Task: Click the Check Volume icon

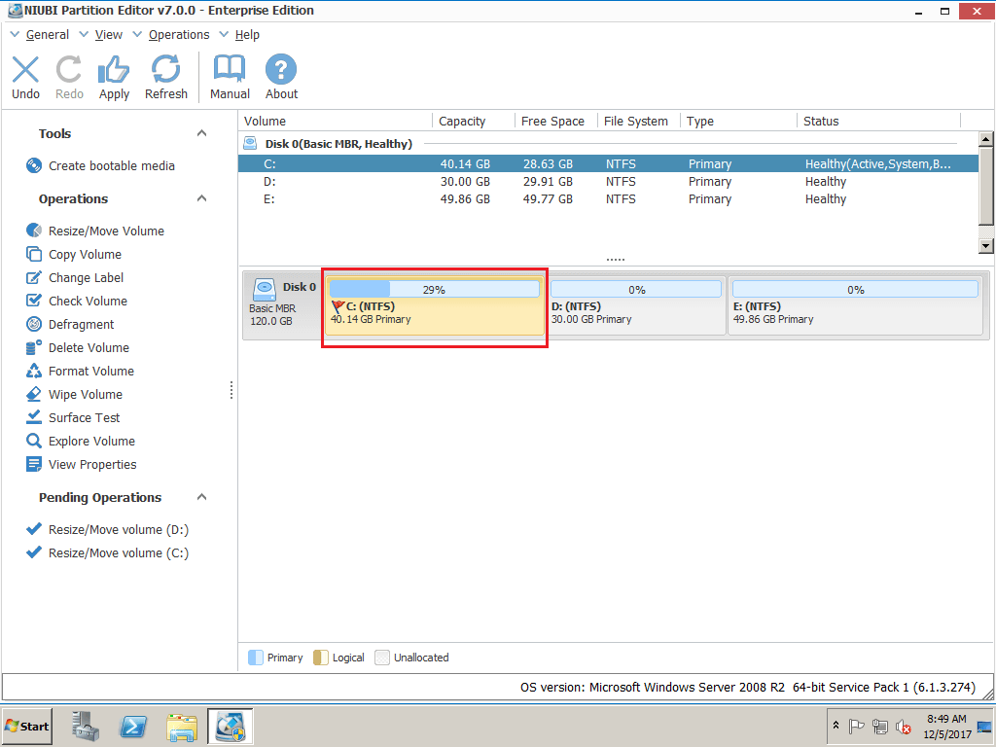Action: click(34, 301)
